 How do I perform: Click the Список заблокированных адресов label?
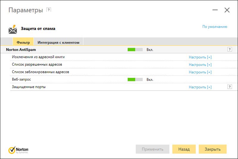(40, 72)
